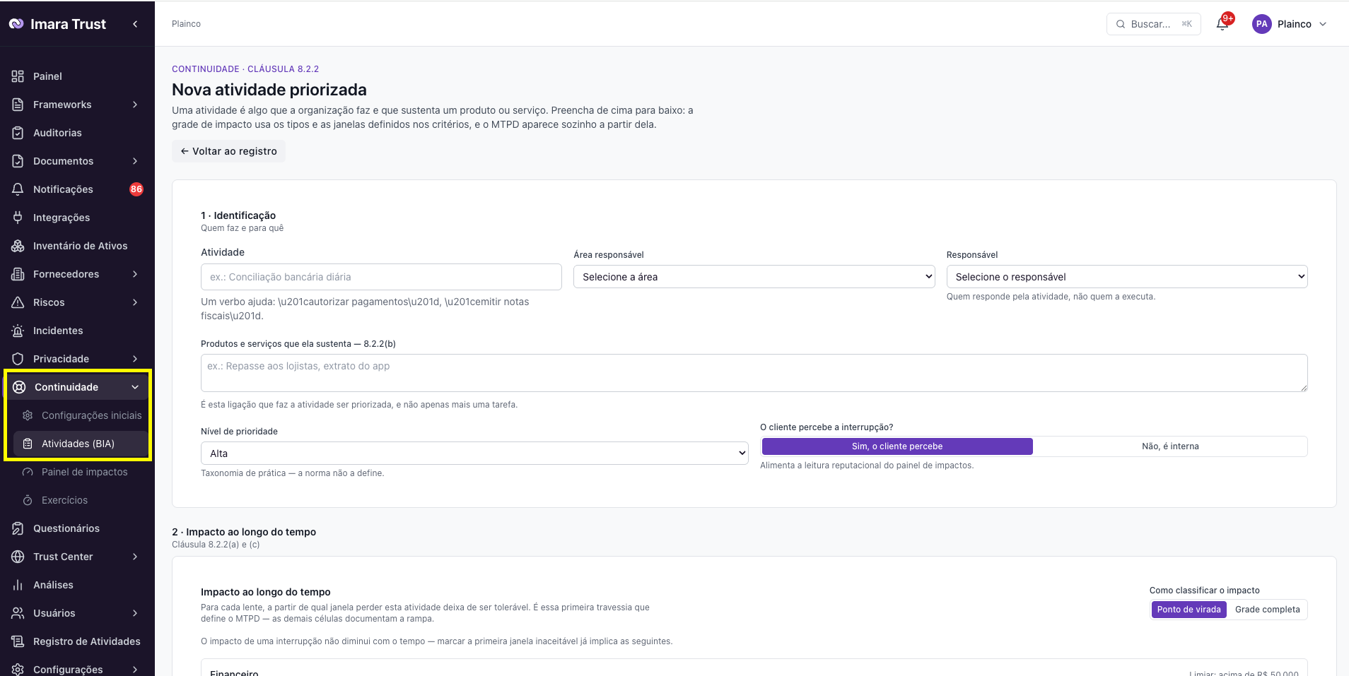Open the Plainco account menu
The height and width of the screenshot is (676, 1349).
(x=1290, y=24)
